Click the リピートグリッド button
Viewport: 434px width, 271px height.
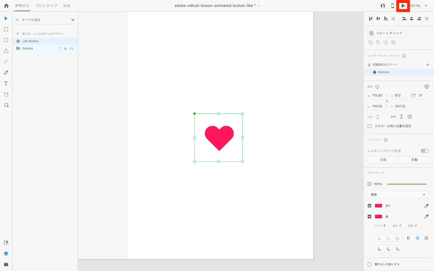tap(386, 33)
